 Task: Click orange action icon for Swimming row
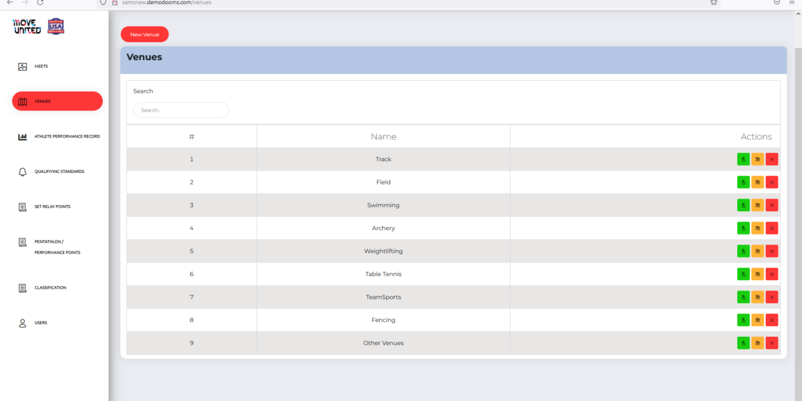coord(757,205)
